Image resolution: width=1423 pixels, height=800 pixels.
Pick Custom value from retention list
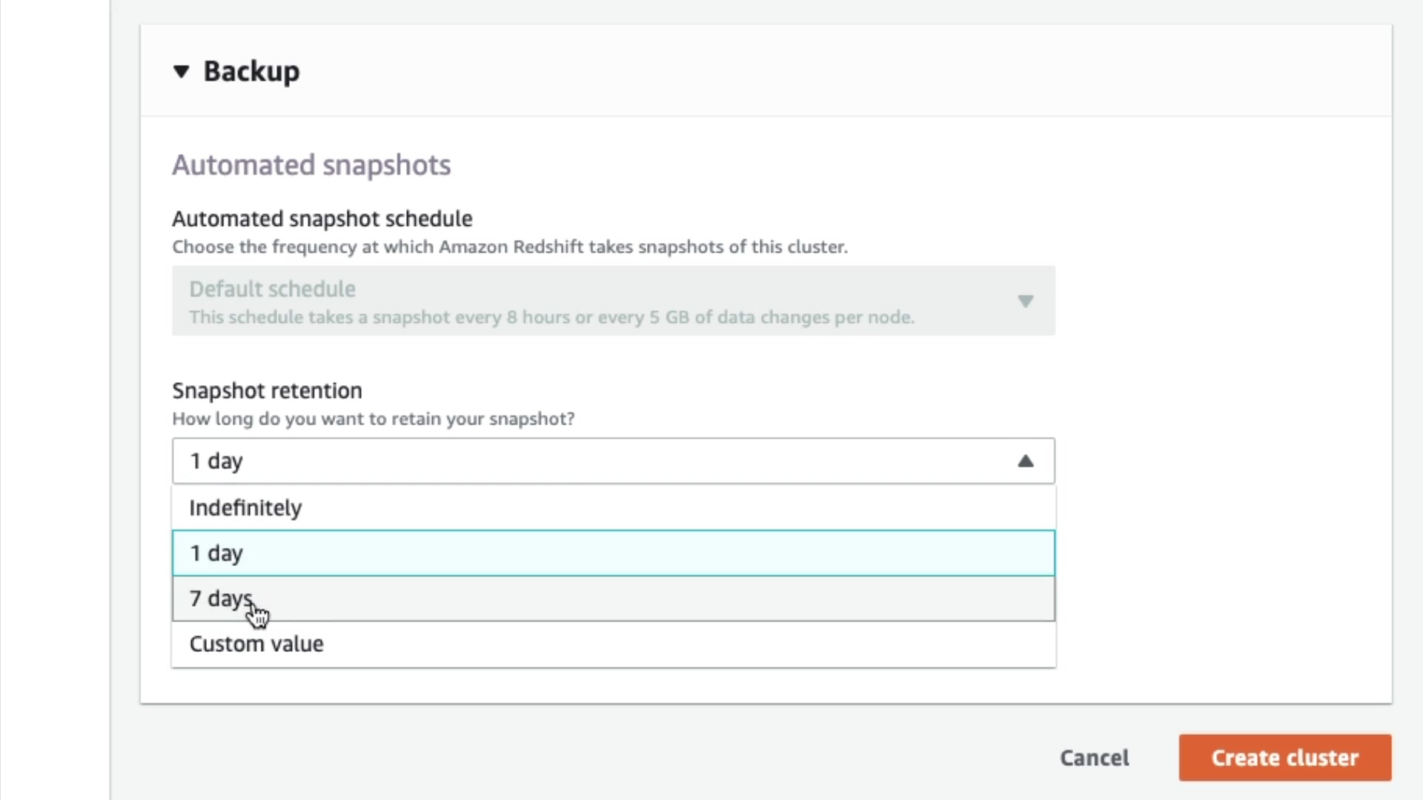(256, 644)
